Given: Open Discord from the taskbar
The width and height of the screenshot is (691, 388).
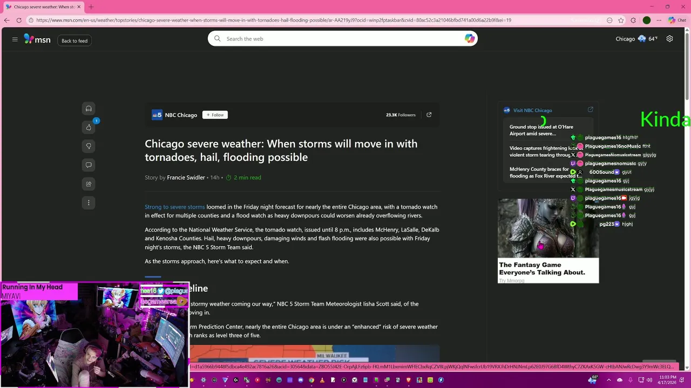Looking at the screenshot, I should (301, 380).
